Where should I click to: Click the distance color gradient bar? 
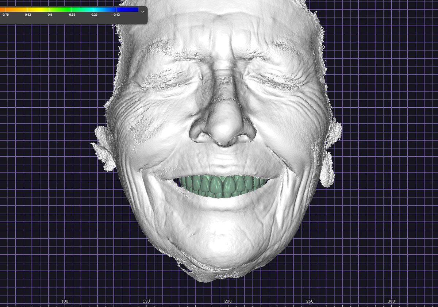pos(69,9)
